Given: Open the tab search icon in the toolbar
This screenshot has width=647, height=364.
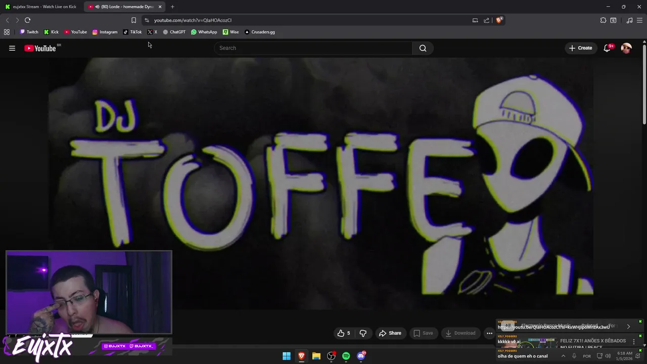Looking at the screenshot, I should point(613,20).
